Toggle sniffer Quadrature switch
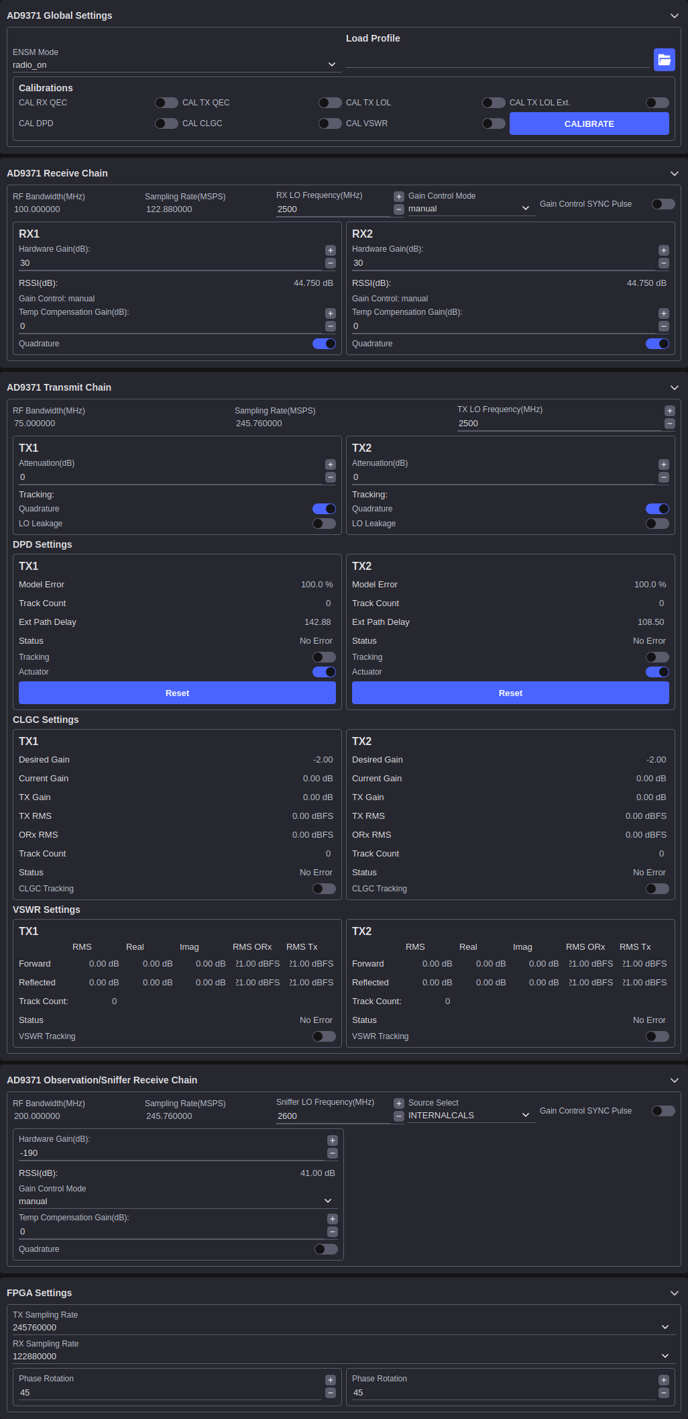The height and width of the screenshot is (1419, 688). click(x=326, y=1249)
